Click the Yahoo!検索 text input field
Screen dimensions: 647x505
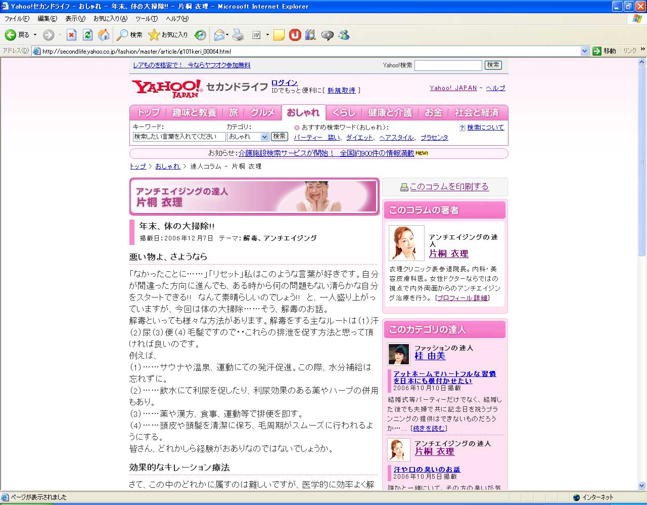[x=448, y=65]
